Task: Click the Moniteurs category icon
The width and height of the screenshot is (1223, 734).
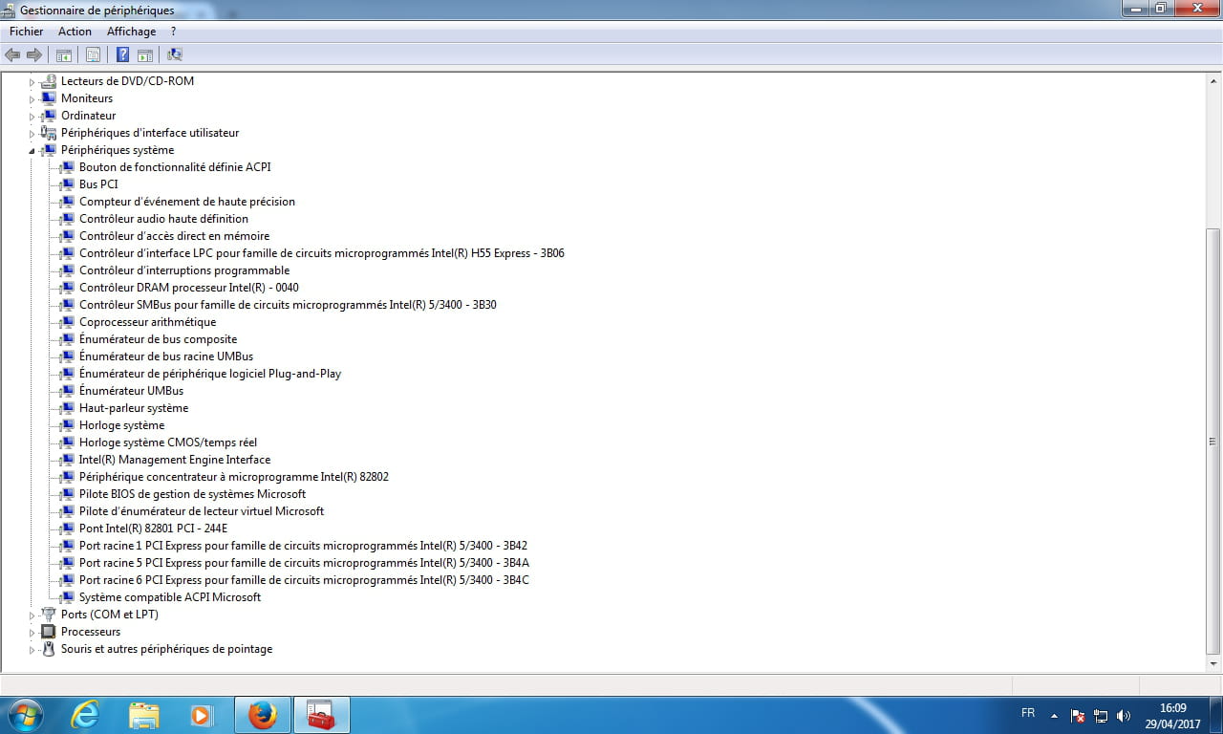Action: 49,98
